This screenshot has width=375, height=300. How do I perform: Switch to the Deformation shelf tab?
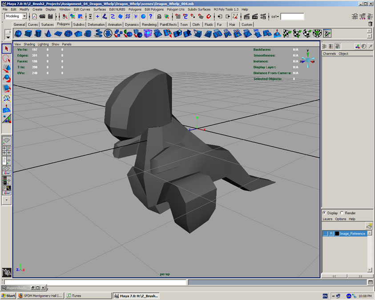(x=96, y=24)
